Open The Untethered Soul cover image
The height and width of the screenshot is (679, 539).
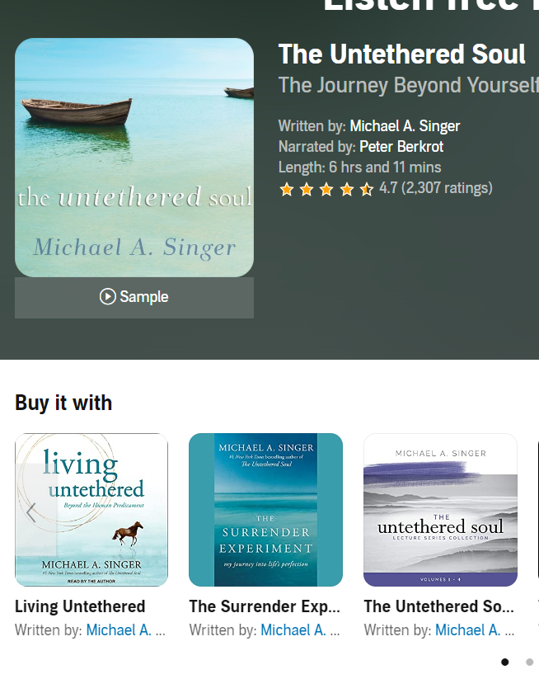tap(134, 158)
